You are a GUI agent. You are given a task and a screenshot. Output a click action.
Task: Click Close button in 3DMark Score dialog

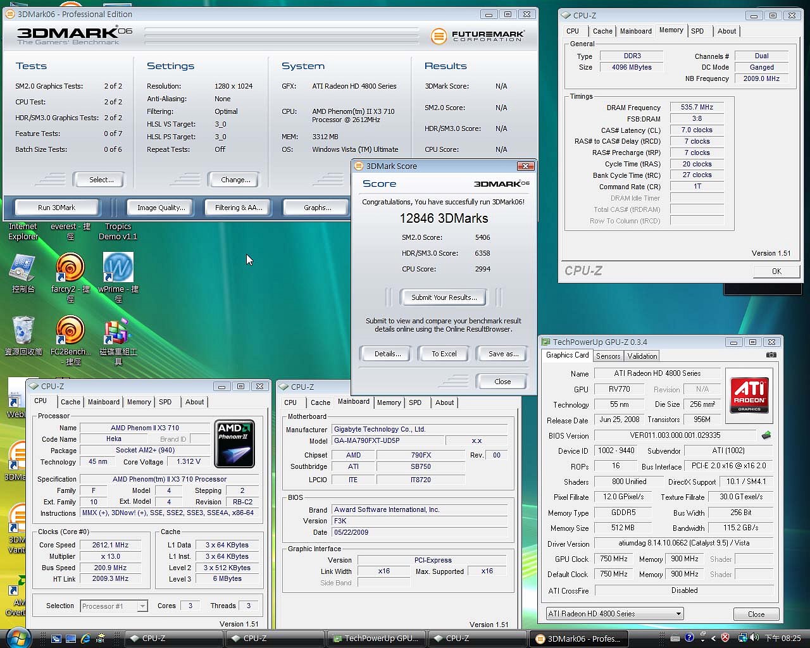click(x=502, y=382)
